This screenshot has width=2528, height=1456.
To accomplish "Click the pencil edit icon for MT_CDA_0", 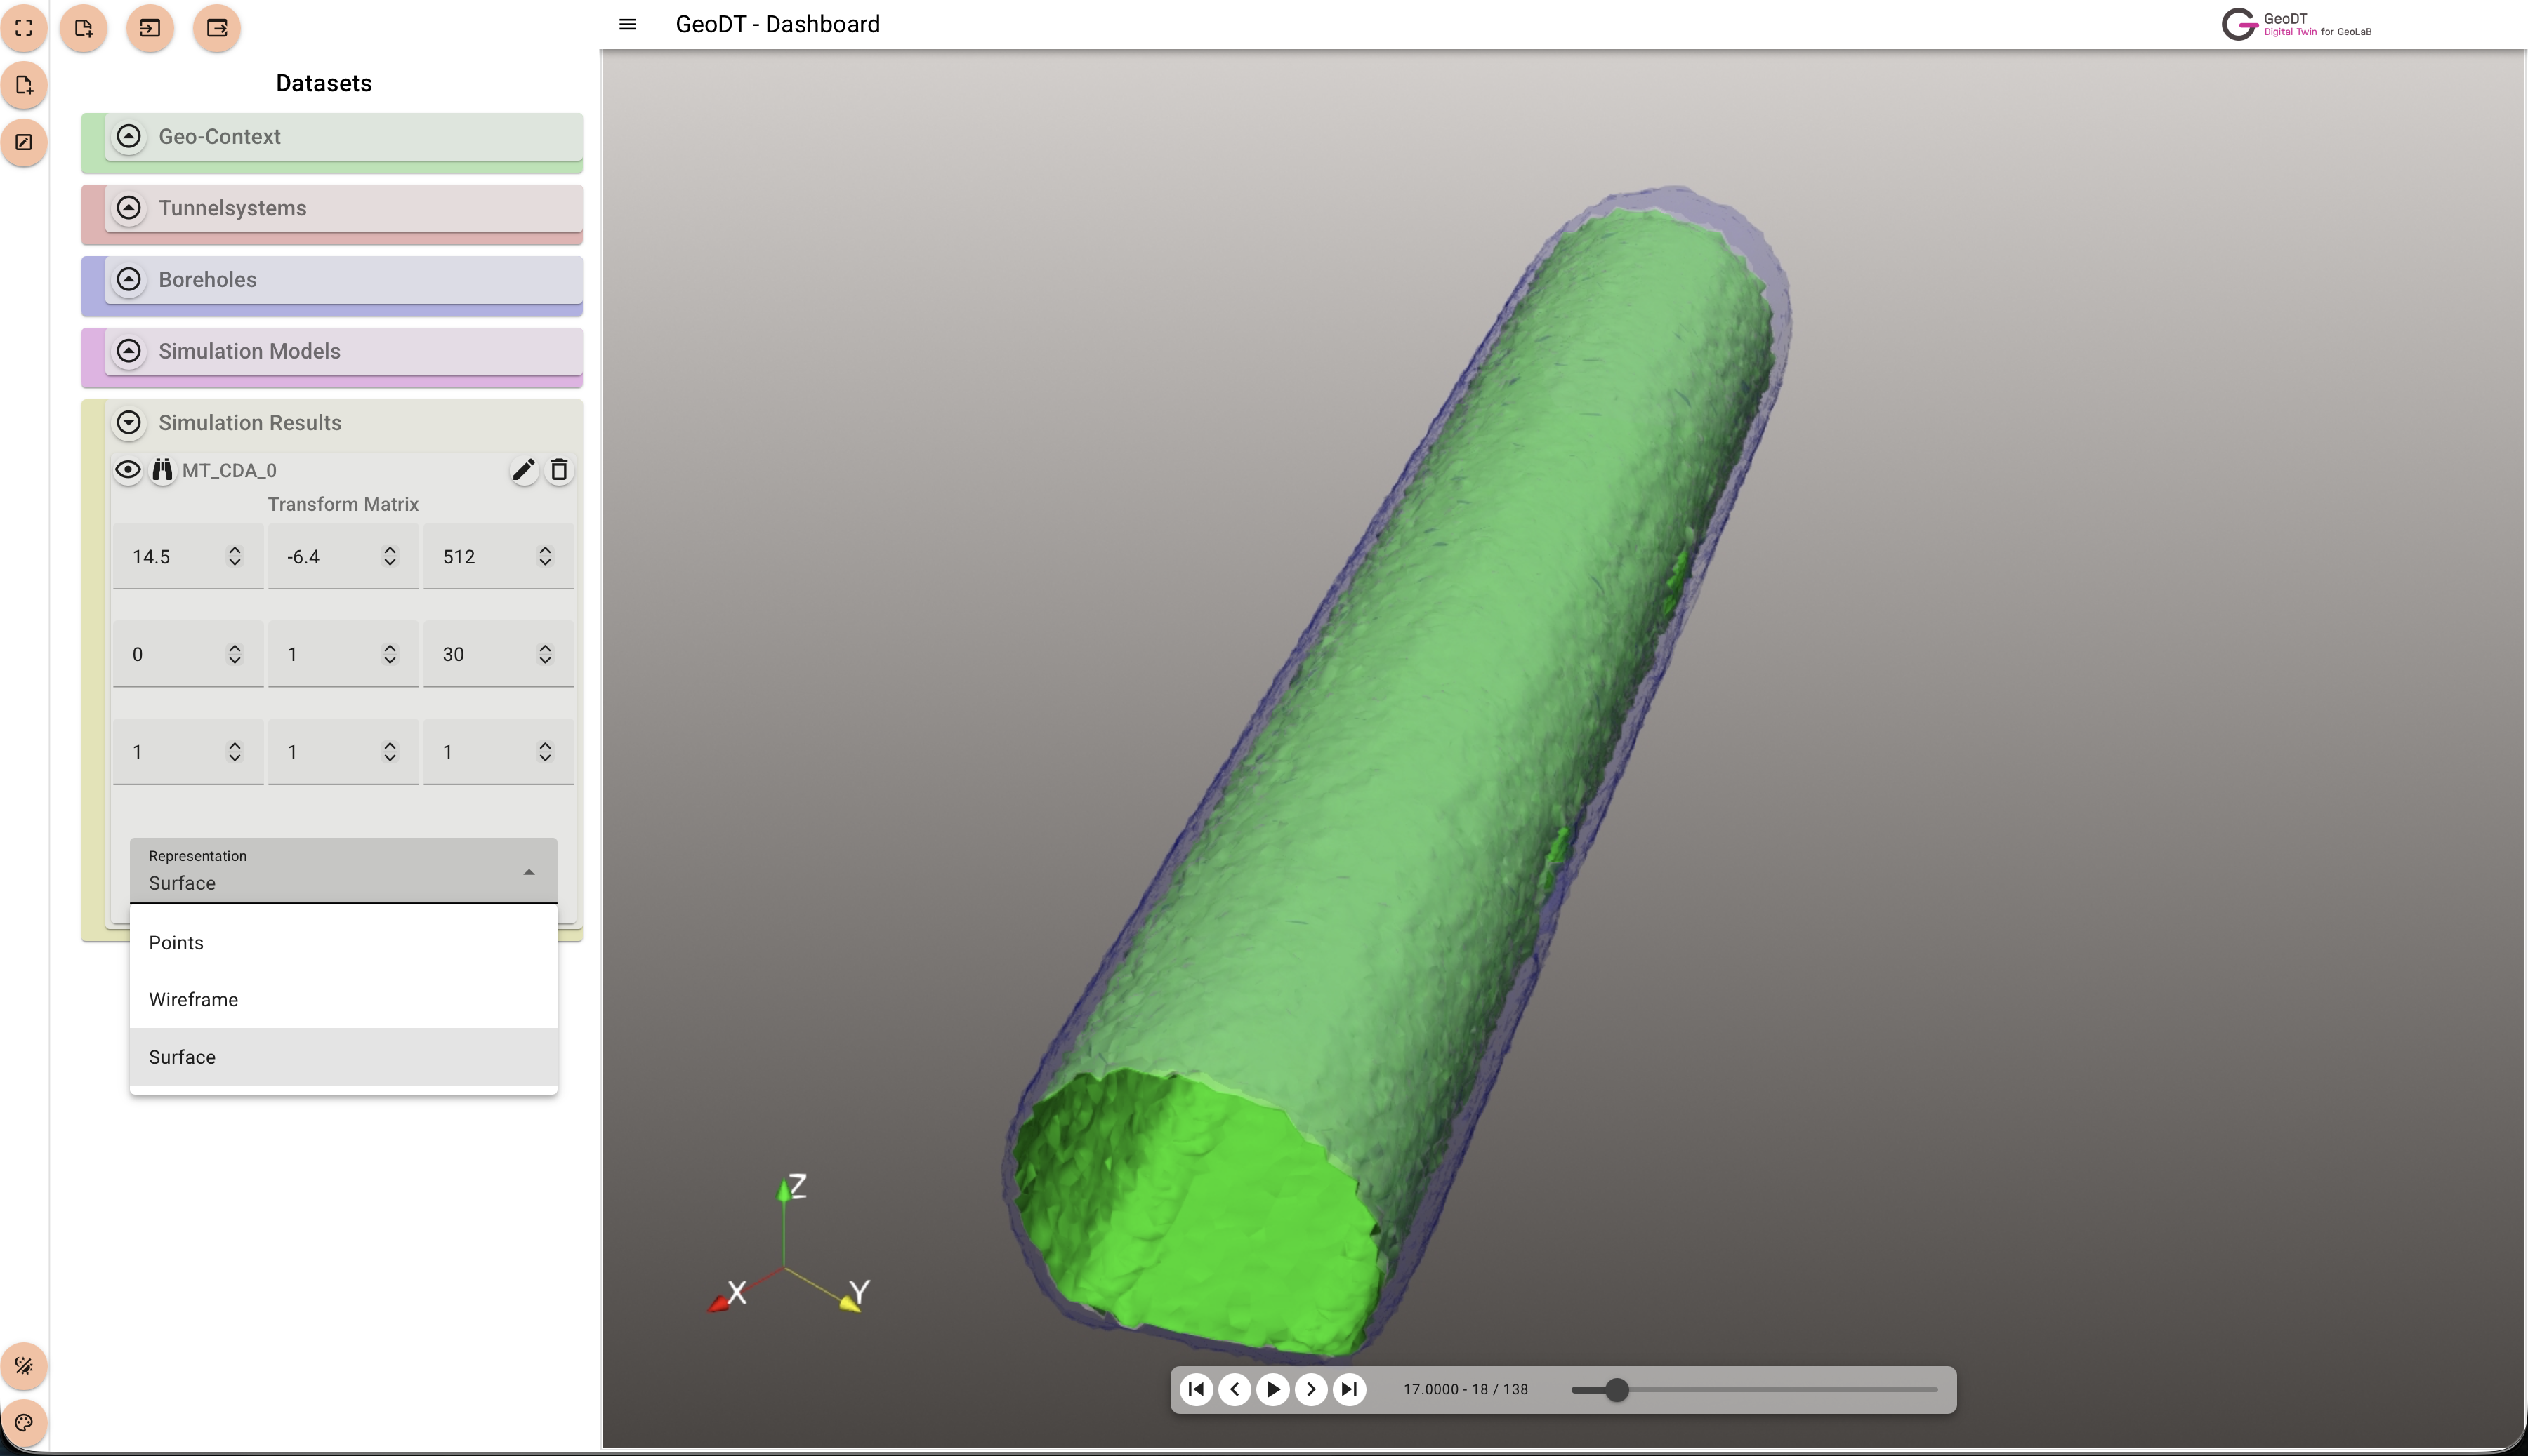I will [x=523, y=470].
